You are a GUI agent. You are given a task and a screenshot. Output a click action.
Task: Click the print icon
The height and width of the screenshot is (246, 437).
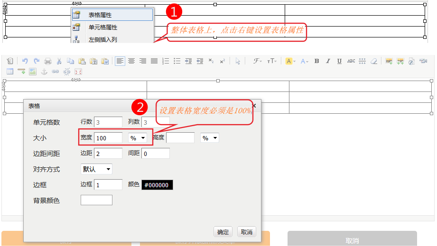(x=48, y=61)
